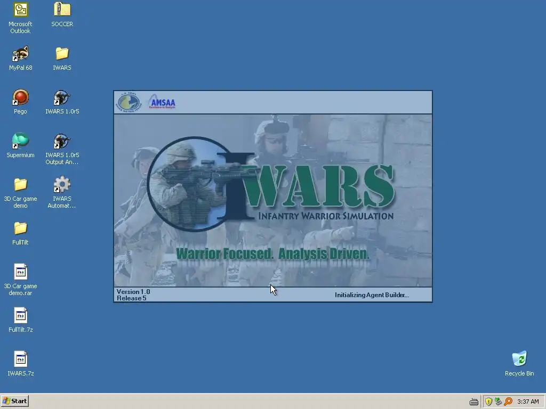
Task: Click the orange magnifier tray icon
Action: coord(508,402)
